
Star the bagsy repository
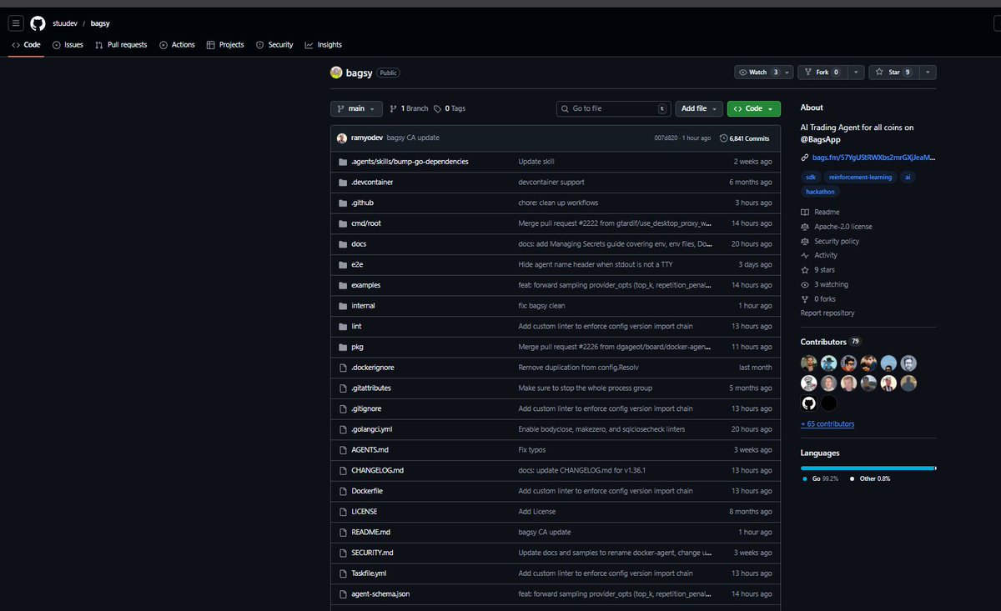click(893, 73)
